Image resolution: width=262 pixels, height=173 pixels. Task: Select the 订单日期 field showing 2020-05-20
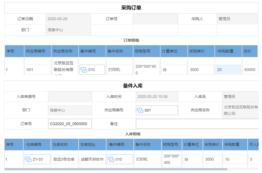coord(68,19)
